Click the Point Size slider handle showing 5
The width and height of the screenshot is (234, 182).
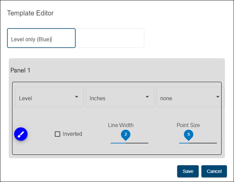(x=189, y=135)
